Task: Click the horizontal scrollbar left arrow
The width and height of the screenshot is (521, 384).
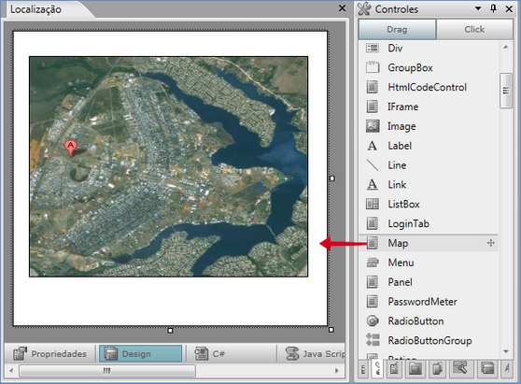Action: 11,370
